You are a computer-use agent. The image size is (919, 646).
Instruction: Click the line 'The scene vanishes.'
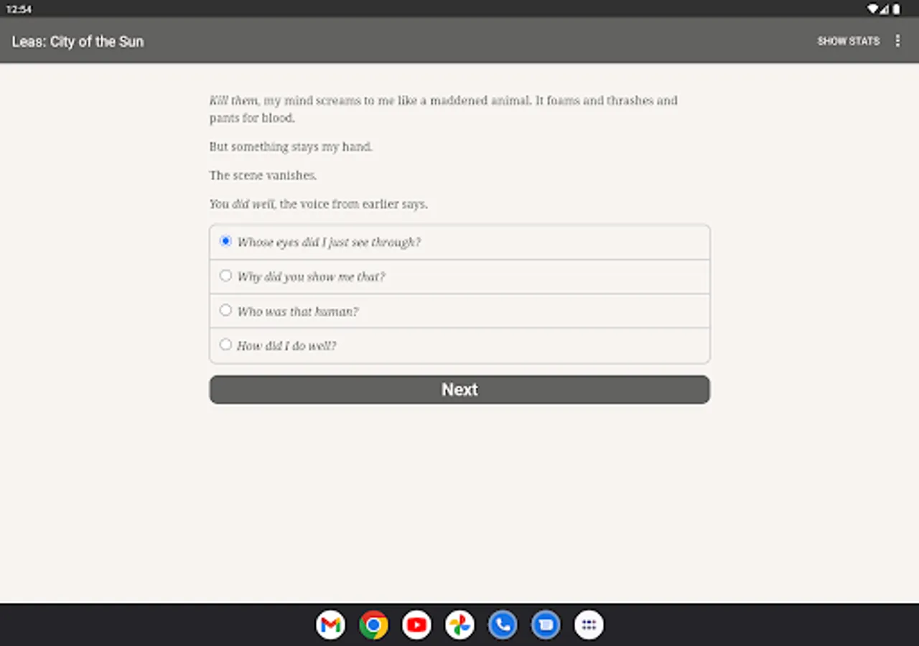tap(263, 175)
